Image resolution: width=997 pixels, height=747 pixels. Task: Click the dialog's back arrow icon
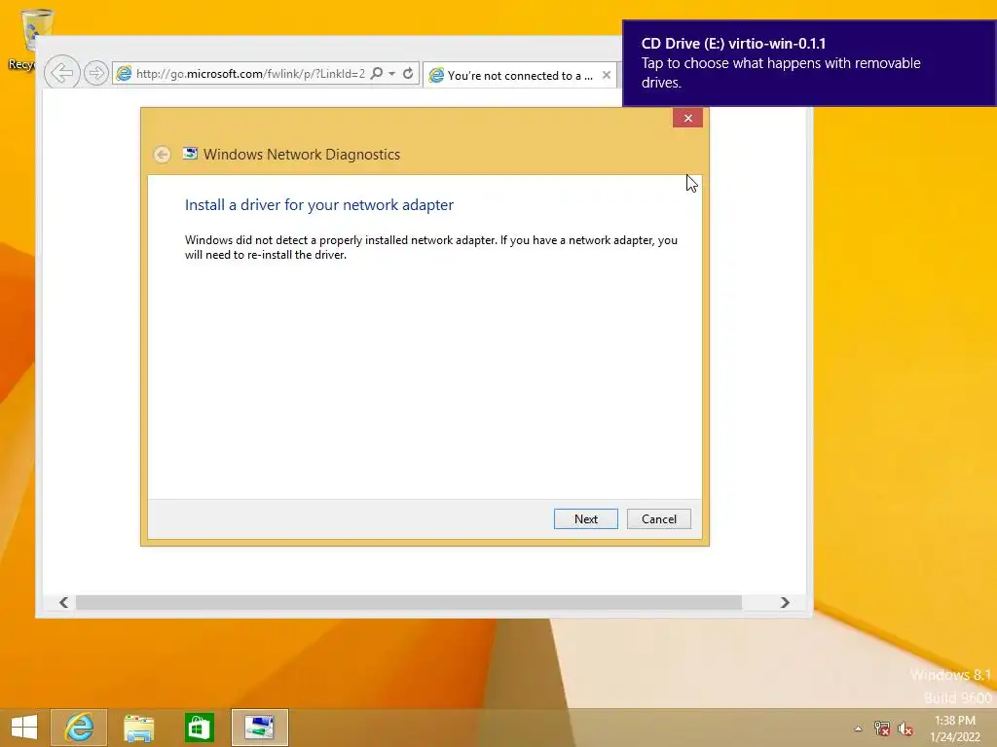point(163,155)
